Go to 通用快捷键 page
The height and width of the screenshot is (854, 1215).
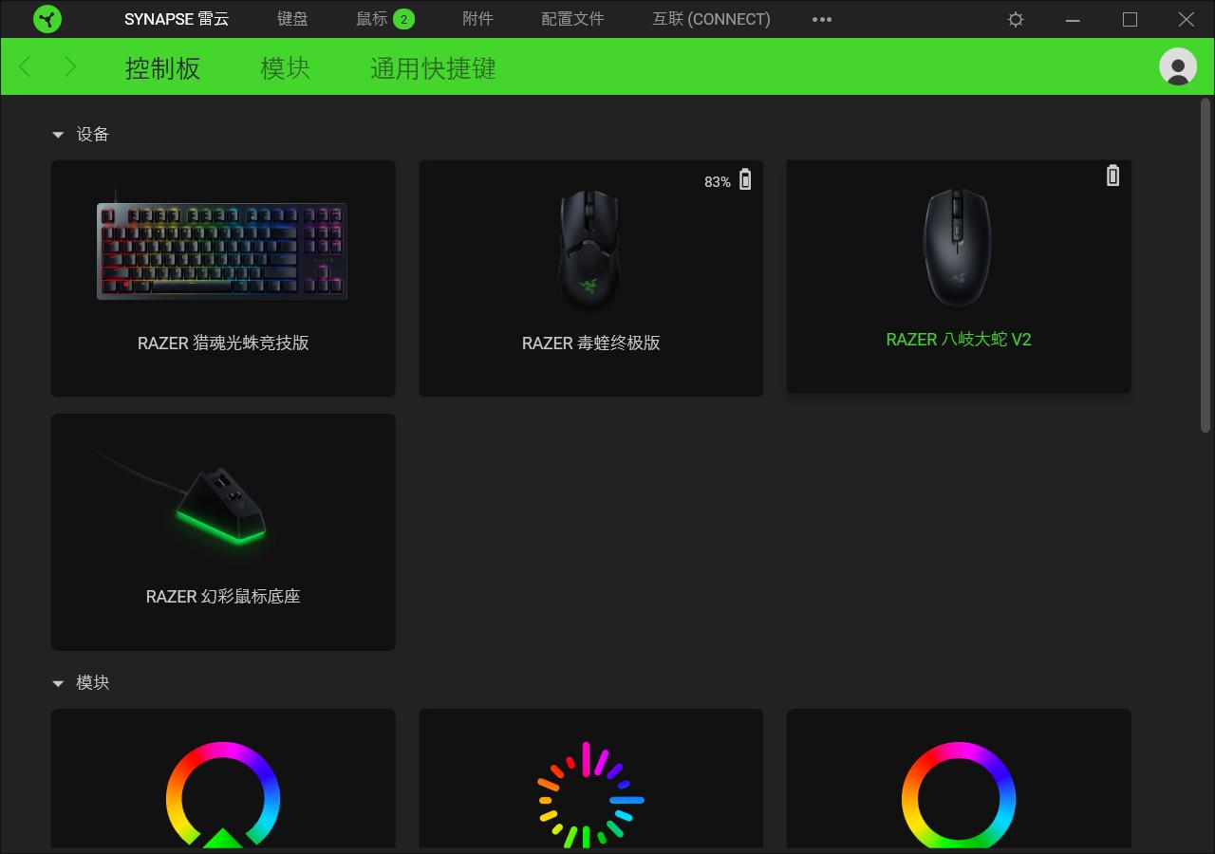(432, 68)
